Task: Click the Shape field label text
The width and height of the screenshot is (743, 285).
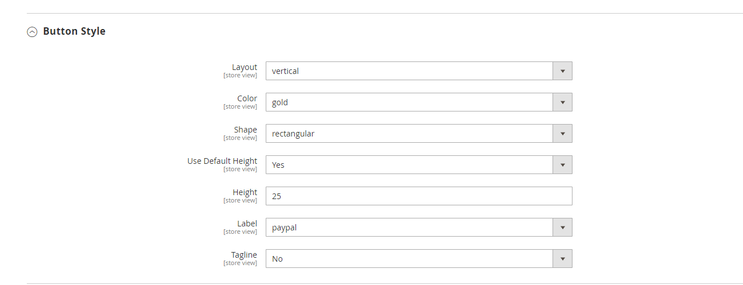Action: (x=245, y=130)
